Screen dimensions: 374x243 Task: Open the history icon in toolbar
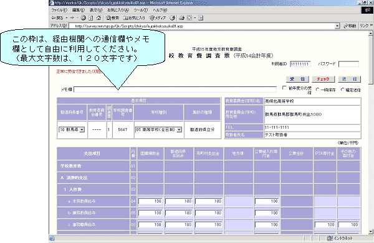[172, 18]
